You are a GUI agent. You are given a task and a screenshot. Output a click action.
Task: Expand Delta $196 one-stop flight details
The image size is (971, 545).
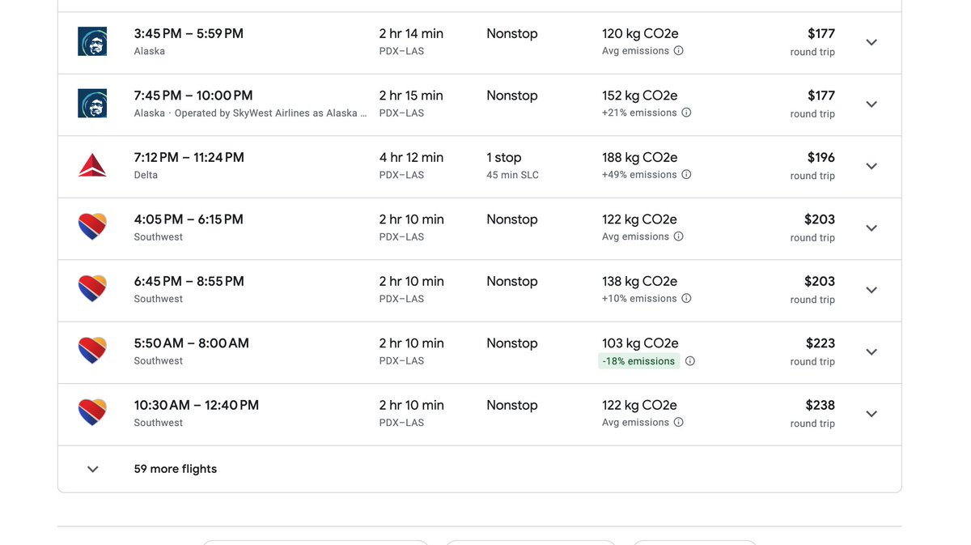871,166
